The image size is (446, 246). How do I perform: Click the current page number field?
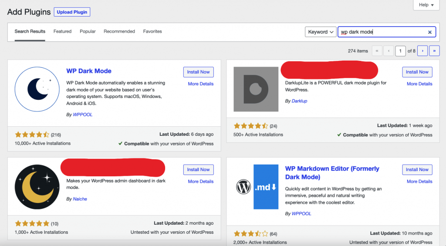point(400,51)
